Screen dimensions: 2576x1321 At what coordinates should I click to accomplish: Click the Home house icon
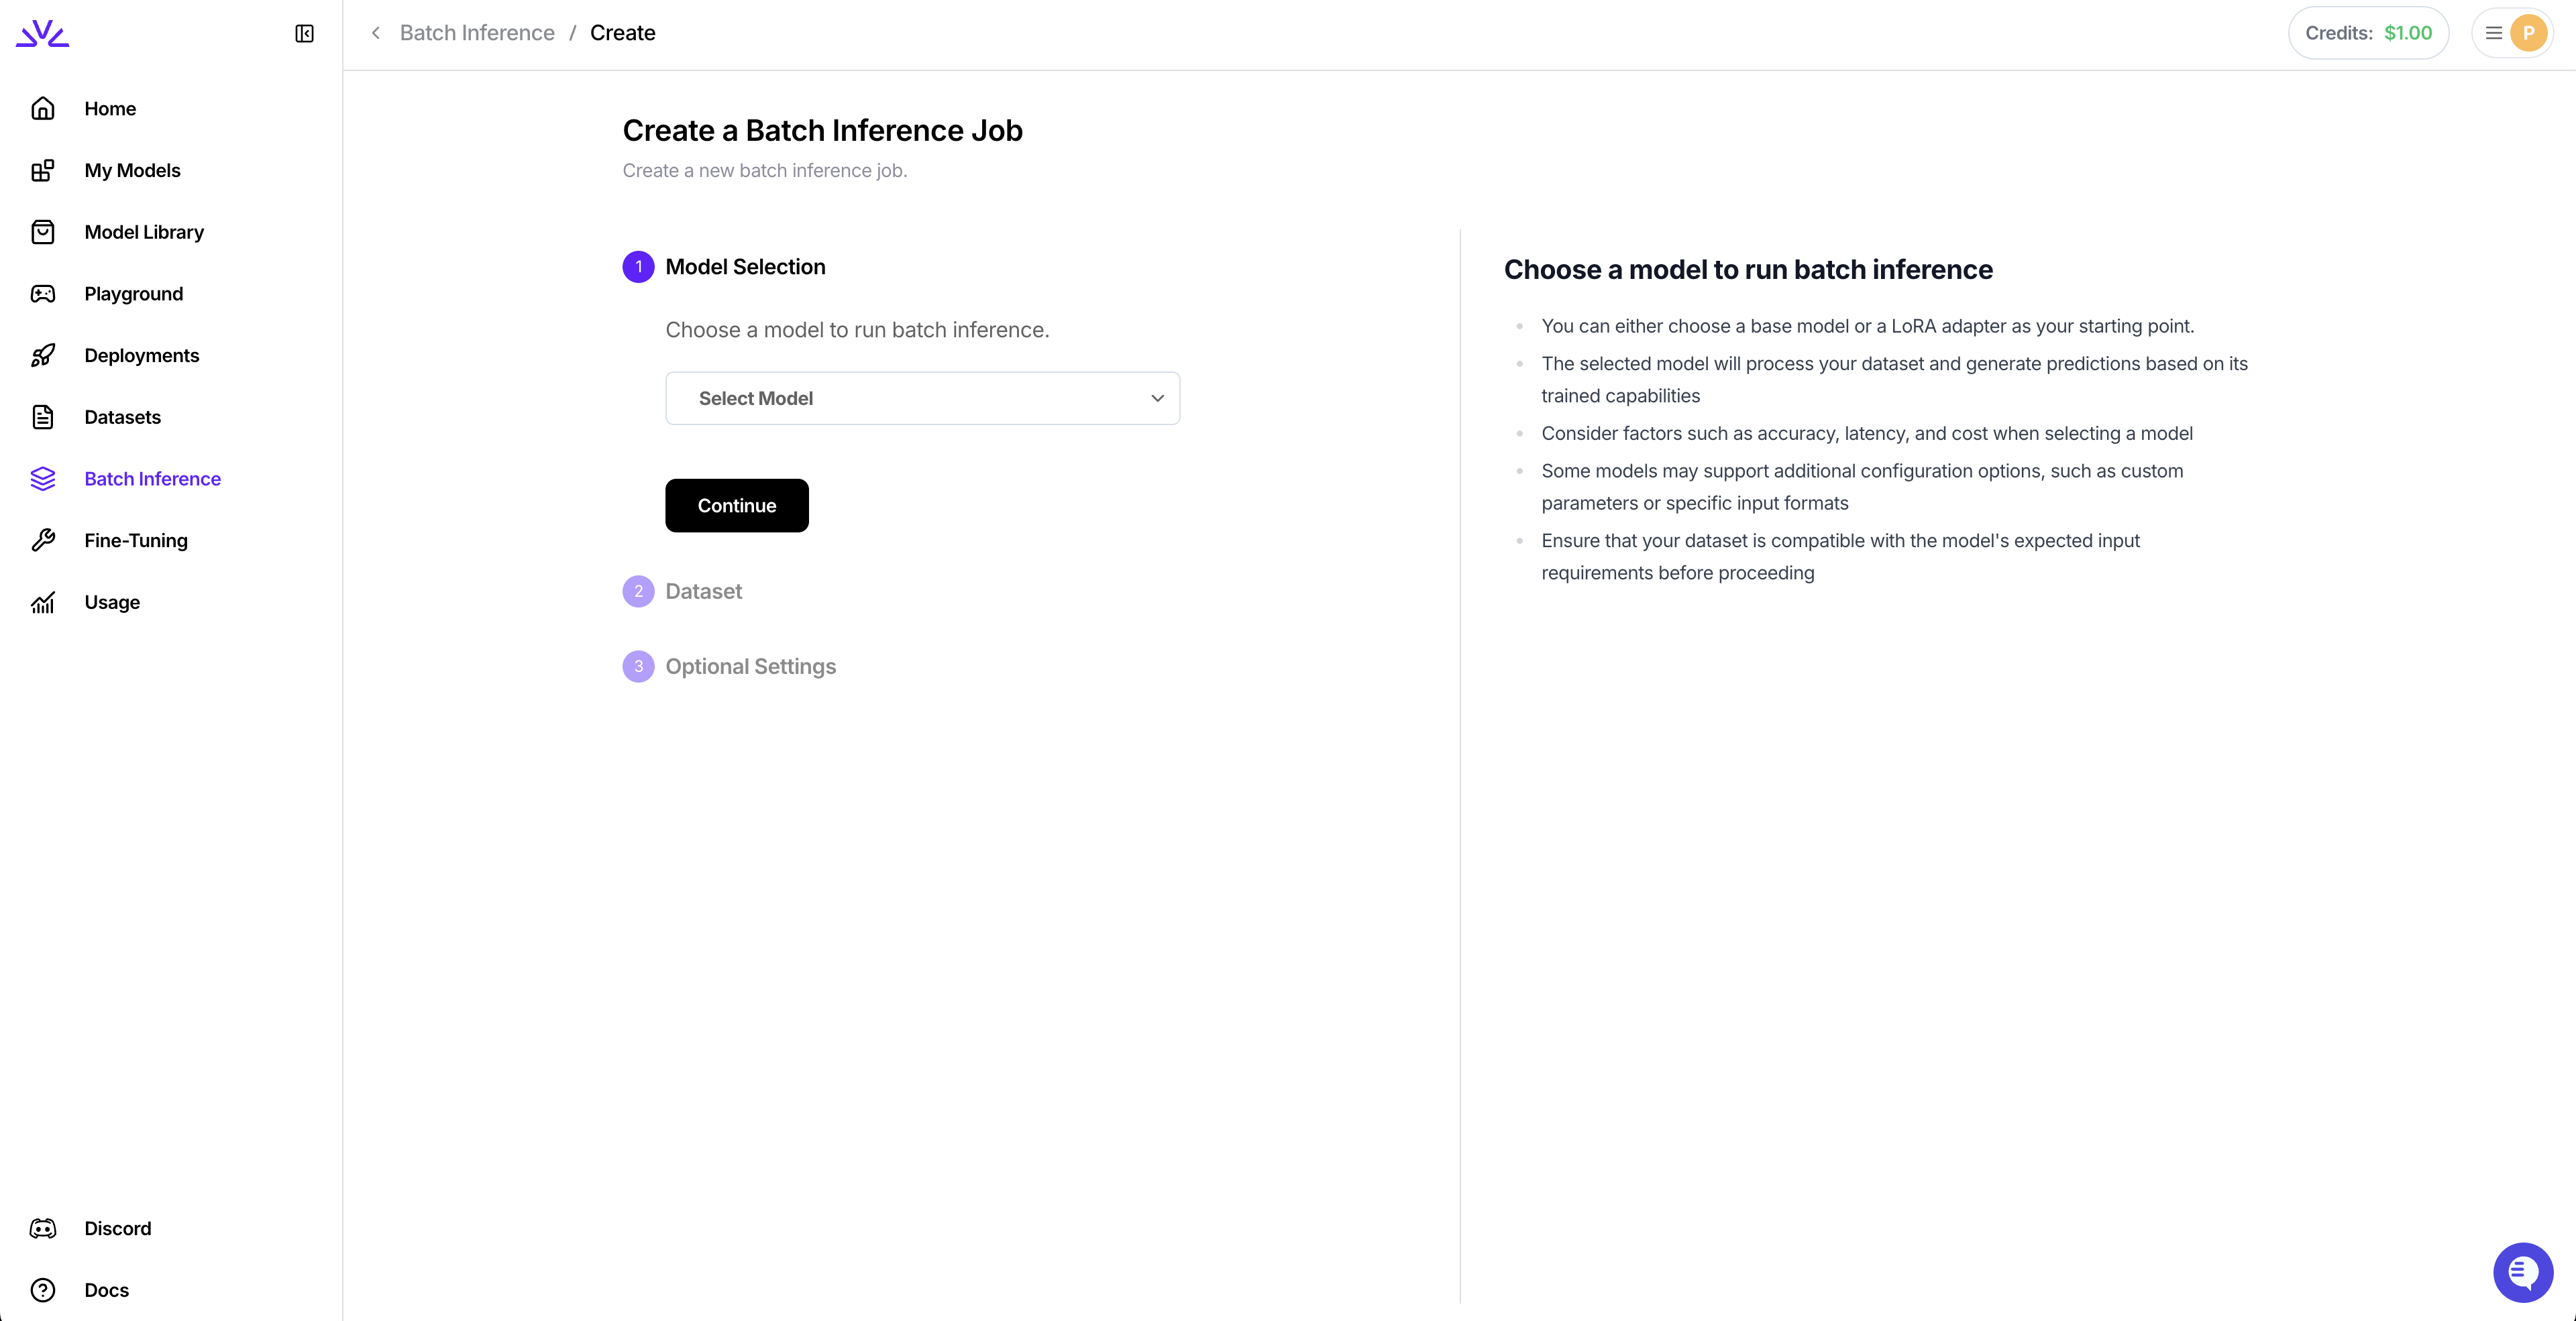[42, 108]
